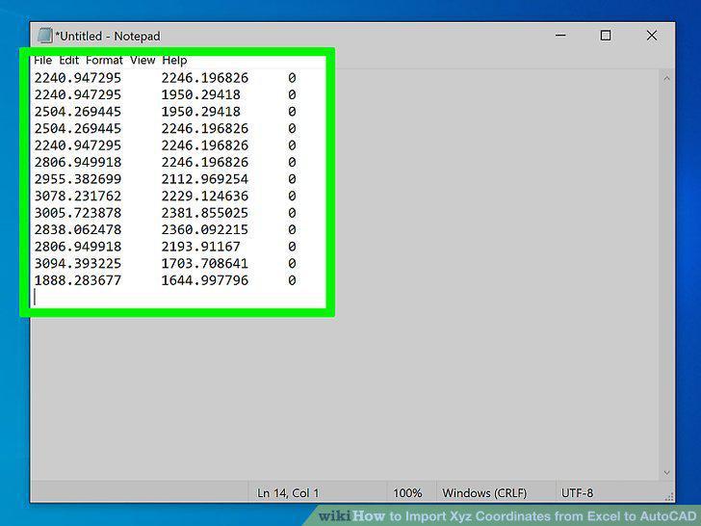Place cursor on empty line 14
Screen dimensions: 701x526
pyautogui.click(x=179, y=297)
